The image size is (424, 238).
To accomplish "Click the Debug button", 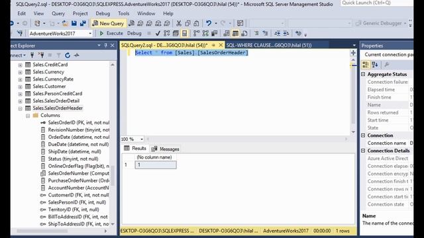I will (x=134, y=34).
